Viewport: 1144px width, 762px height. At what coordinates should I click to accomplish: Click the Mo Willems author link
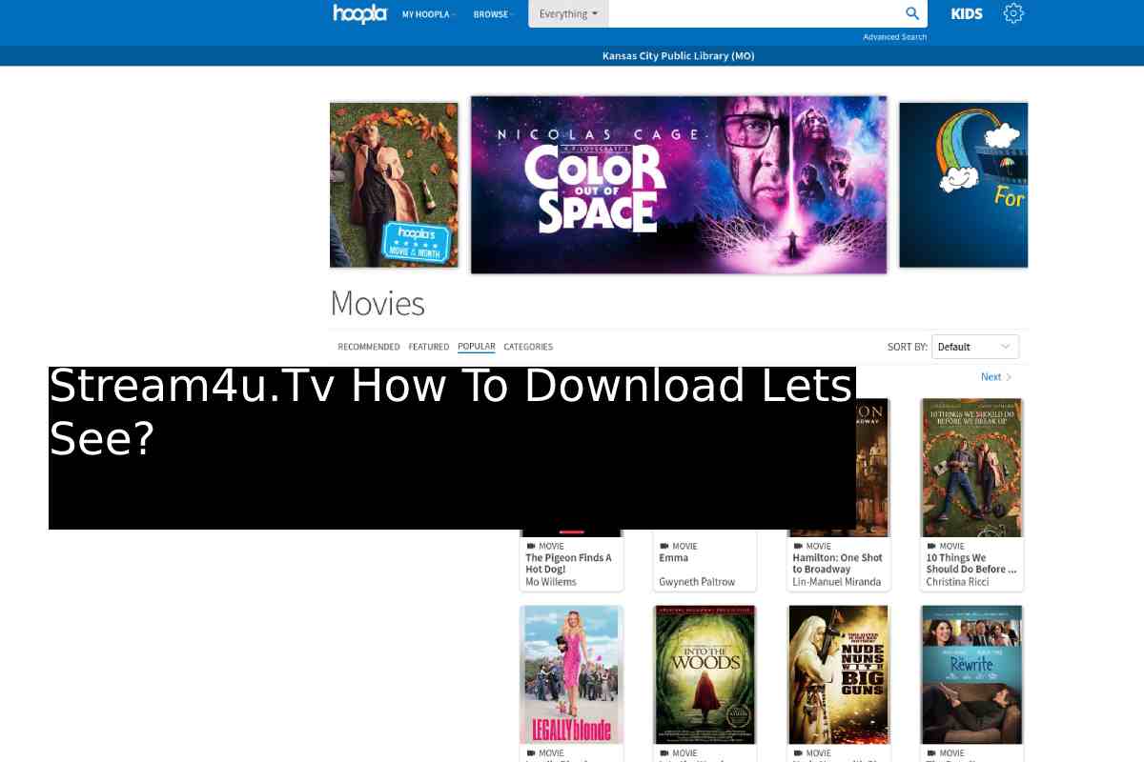(551, 582)
